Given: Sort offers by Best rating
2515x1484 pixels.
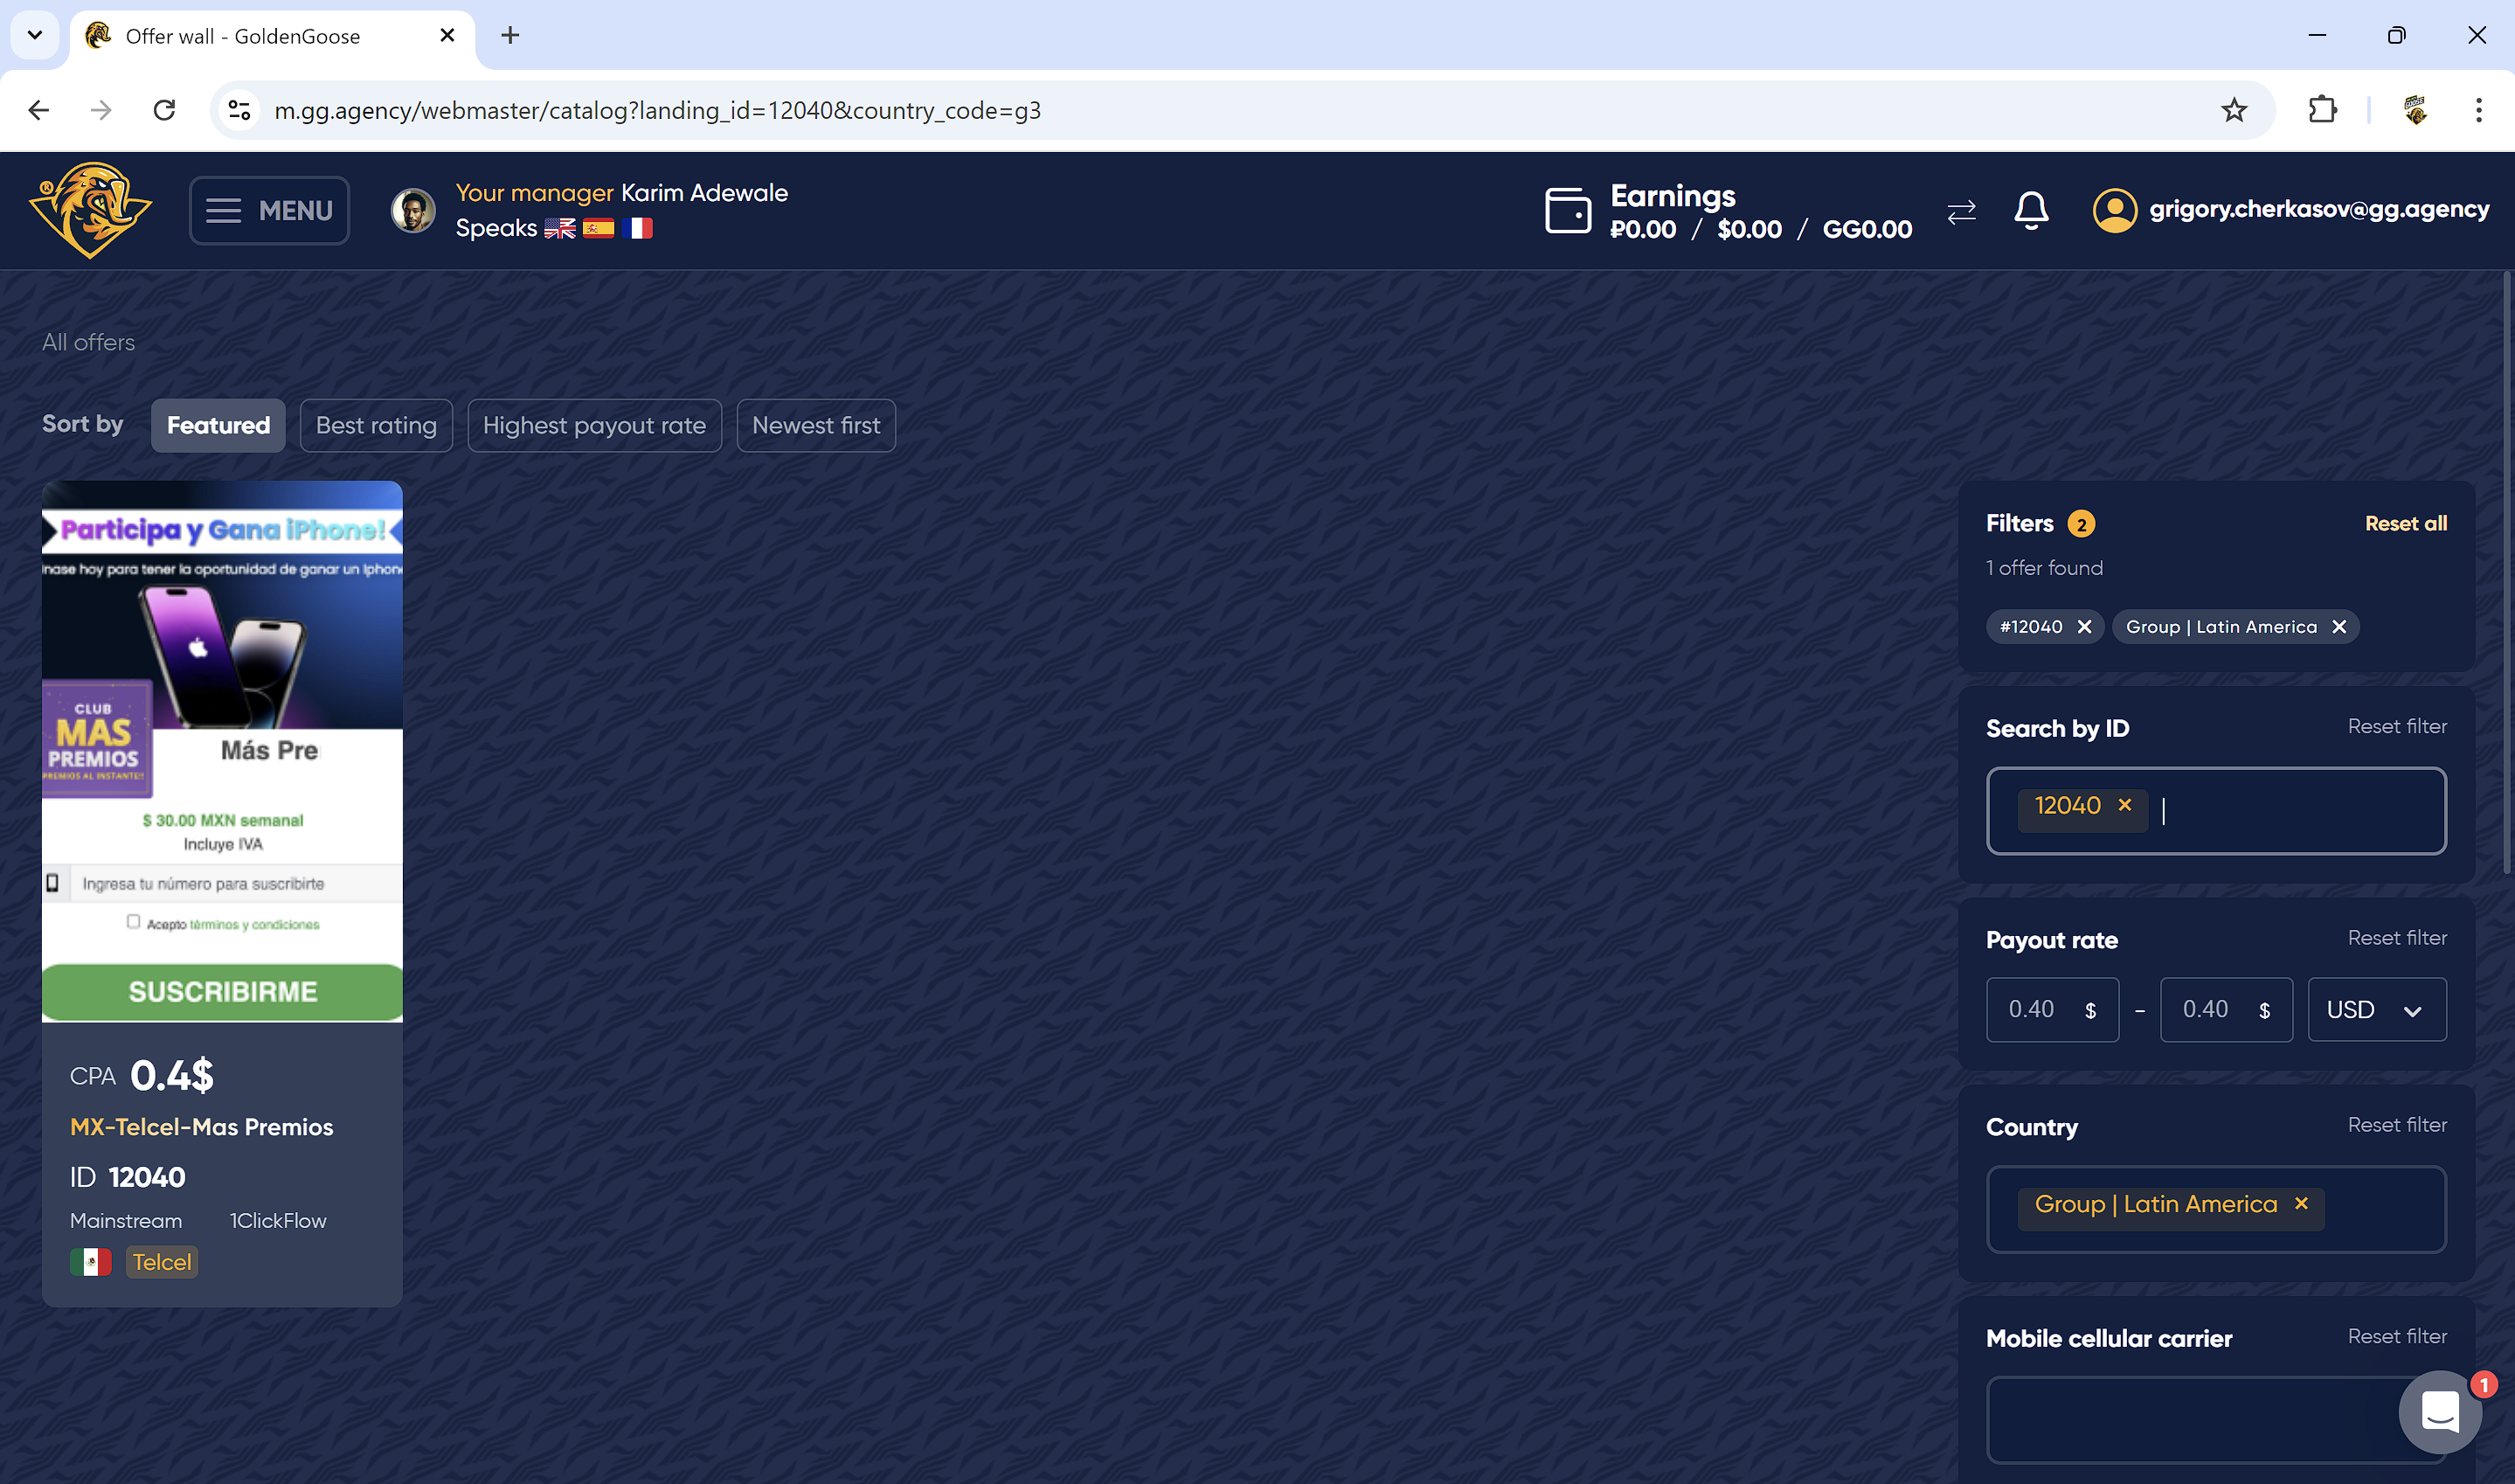Looking at the screenshot, I should point(376,425).
